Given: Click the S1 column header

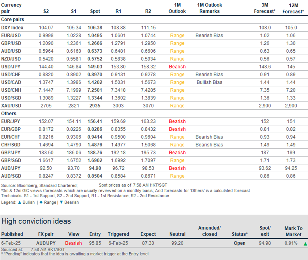Looking at the screenshot, I should (73, 11).
